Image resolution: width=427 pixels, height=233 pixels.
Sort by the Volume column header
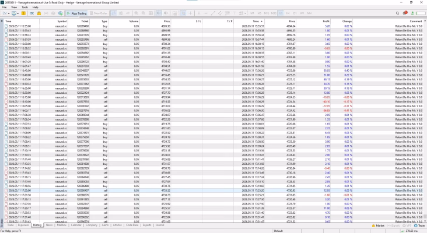click(134, 21)
